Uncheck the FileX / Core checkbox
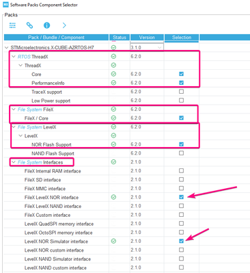Image resolution: width=250 pixels, height=273 pixels. click(181, 118)
